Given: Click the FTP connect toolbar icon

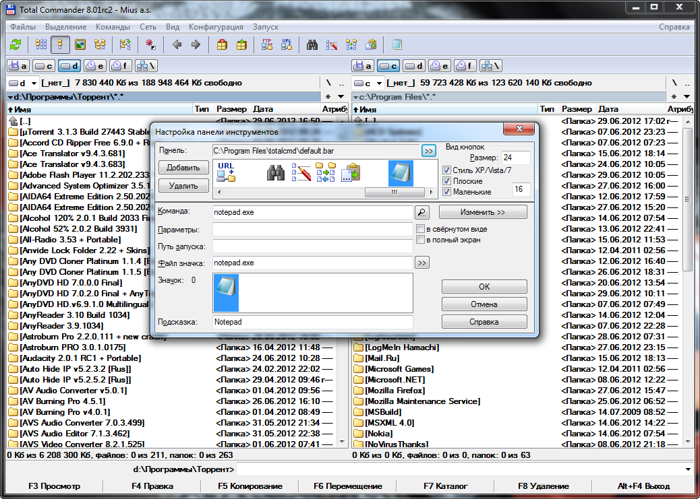Looking at the screenshot, I should tap(266, 45).
